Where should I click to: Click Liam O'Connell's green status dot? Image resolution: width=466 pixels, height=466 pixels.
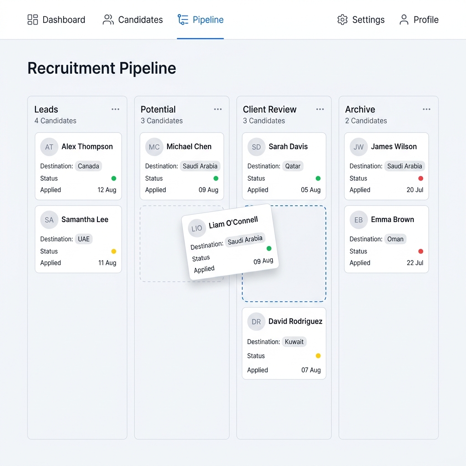(269, 248)
